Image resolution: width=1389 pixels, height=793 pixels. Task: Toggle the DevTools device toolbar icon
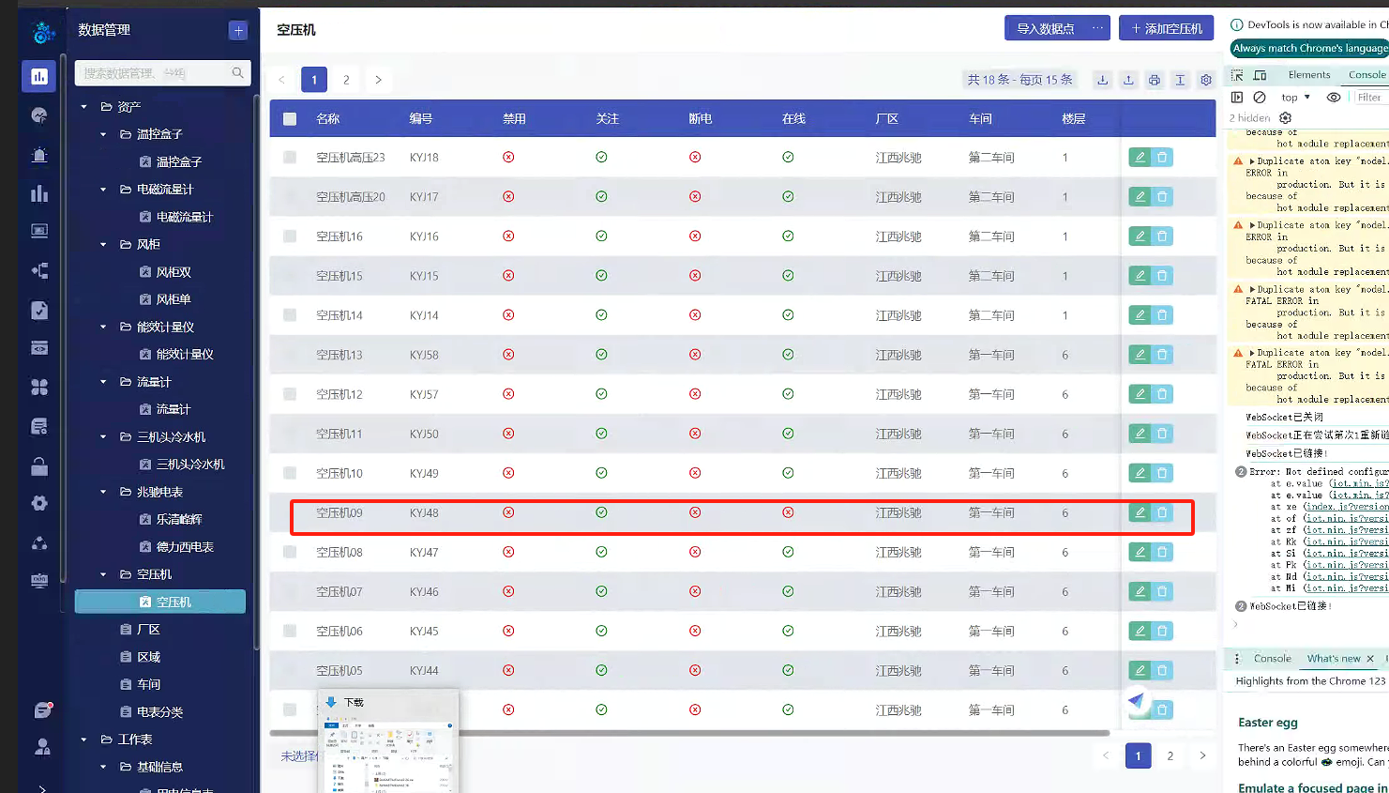1260,75
